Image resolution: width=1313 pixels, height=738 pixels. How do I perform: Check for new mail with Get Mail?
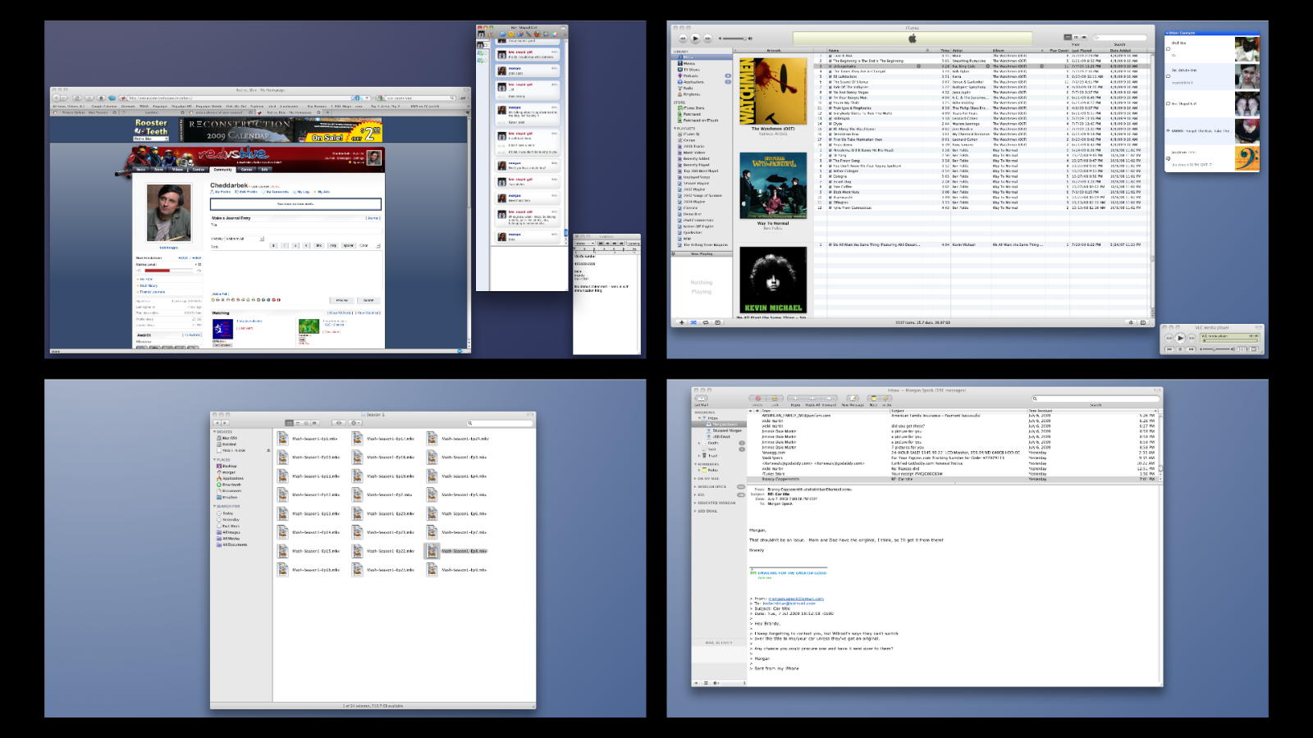point(701,399)
